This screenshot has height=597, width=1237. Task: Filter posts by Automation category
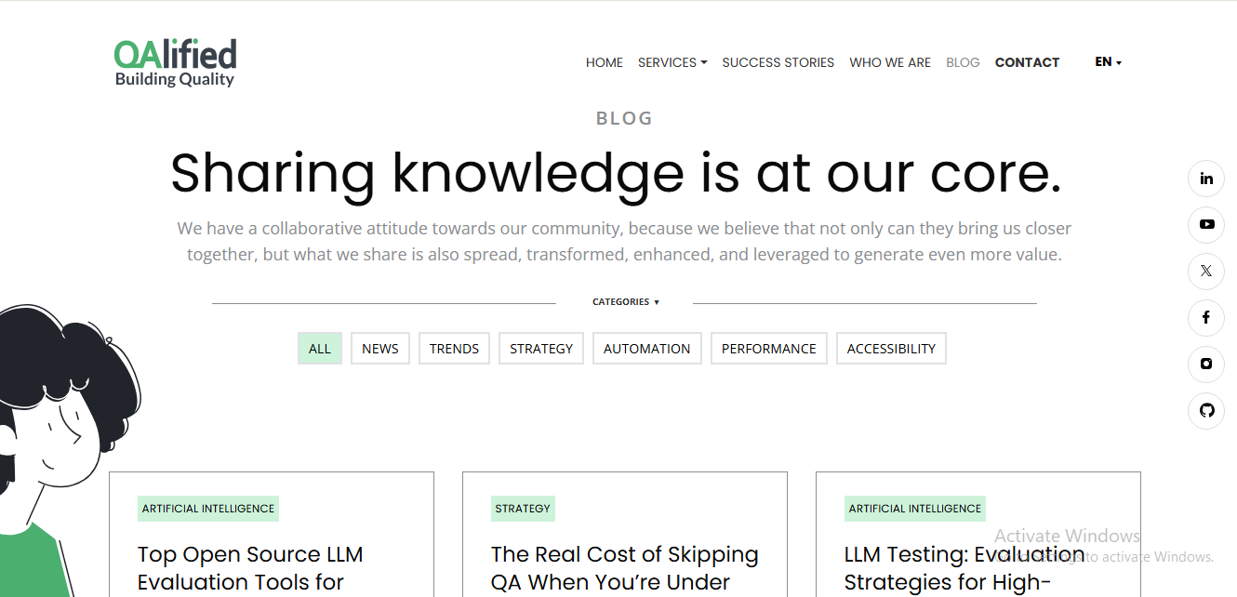(x=646, y=349)
